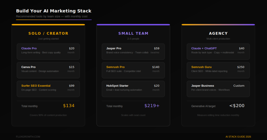Select the Canva Pro tool name

click(x=28, y=67)
